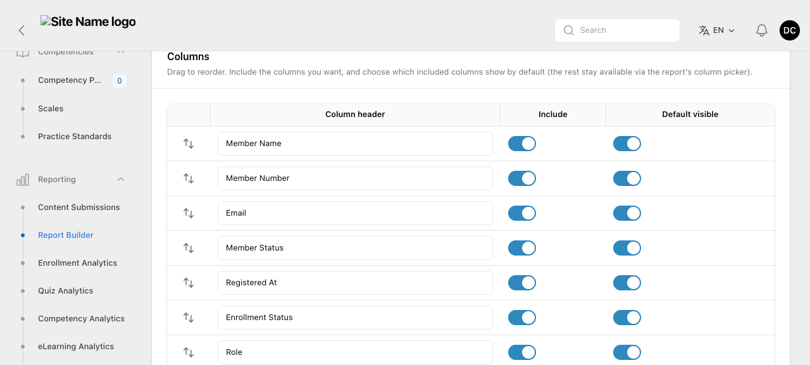Click reorder handle for Role row

point(189,352)
